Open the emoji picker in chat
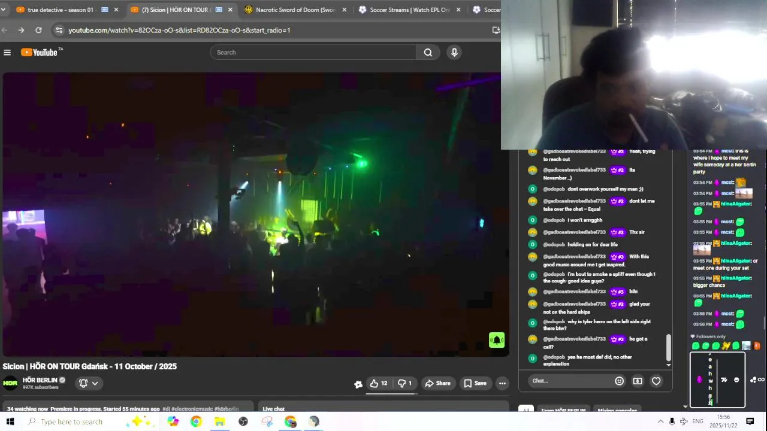The width and height of the screenshot is (767, 431). (x=619, y=381)
